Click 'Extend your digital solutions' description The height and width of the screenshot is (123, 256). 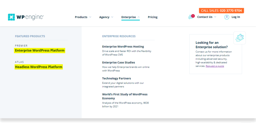coord(123,85)
